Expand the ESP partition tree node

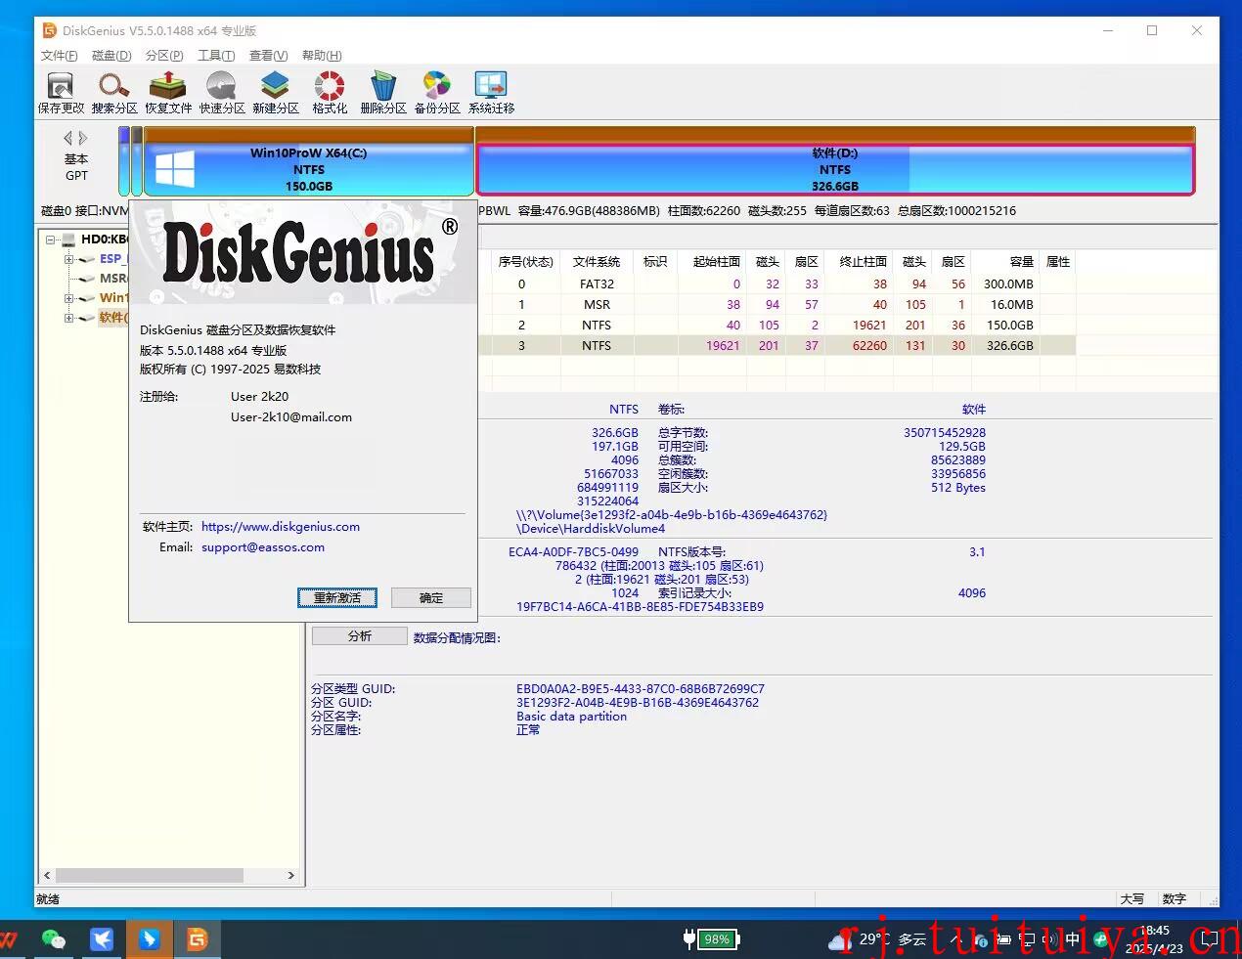pyautogui.click(x=68, y=259)
